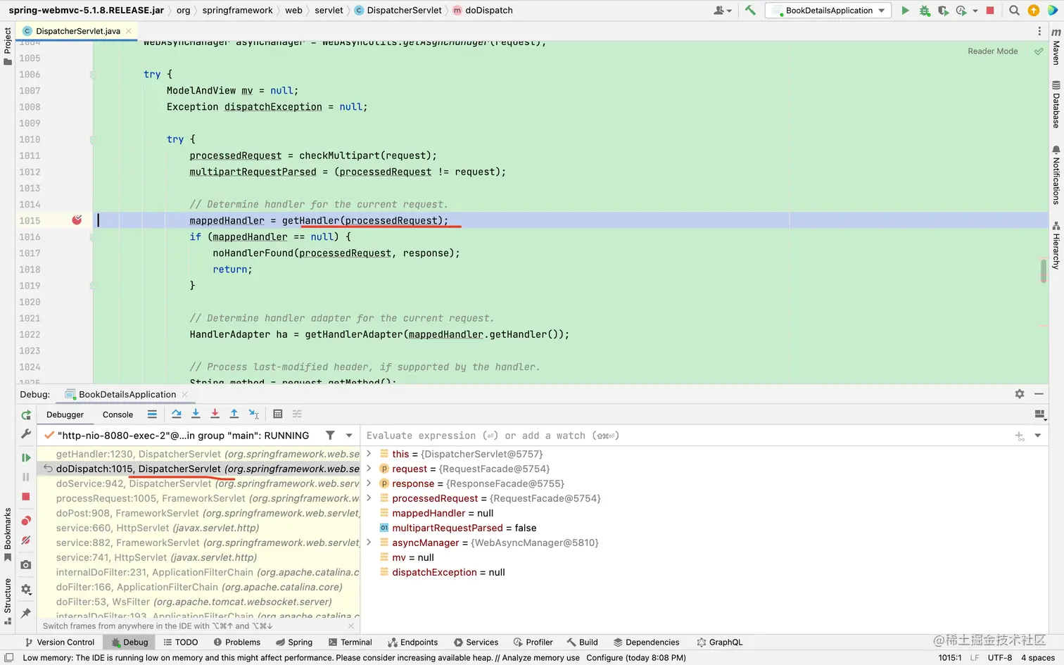Open Project tool window from left sidebar

pos(8,46)
